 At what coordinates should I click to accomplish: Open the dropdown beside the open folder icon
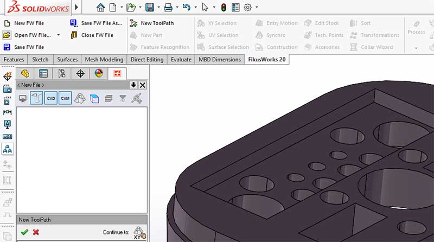point(140,8)
